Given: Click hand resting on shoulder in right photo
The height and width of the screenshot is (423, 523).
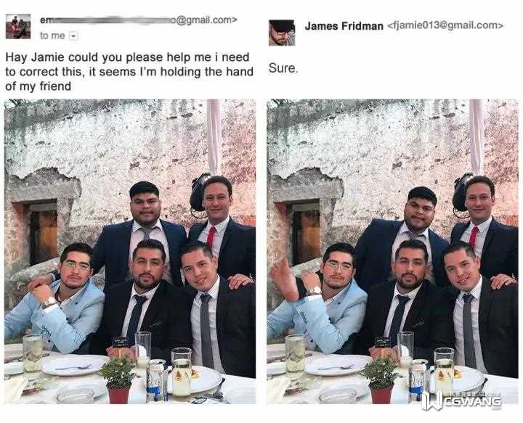Looking at the screenshot, I should point(503,281).
